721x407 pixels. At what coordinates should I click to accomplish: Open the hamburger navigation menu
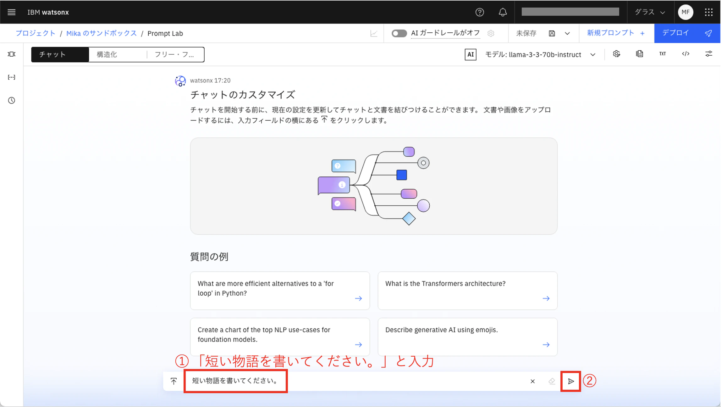[12, 12]
